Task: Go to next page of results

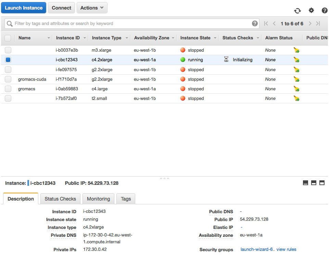Action: pyautogui.click(x=310, y=24)
